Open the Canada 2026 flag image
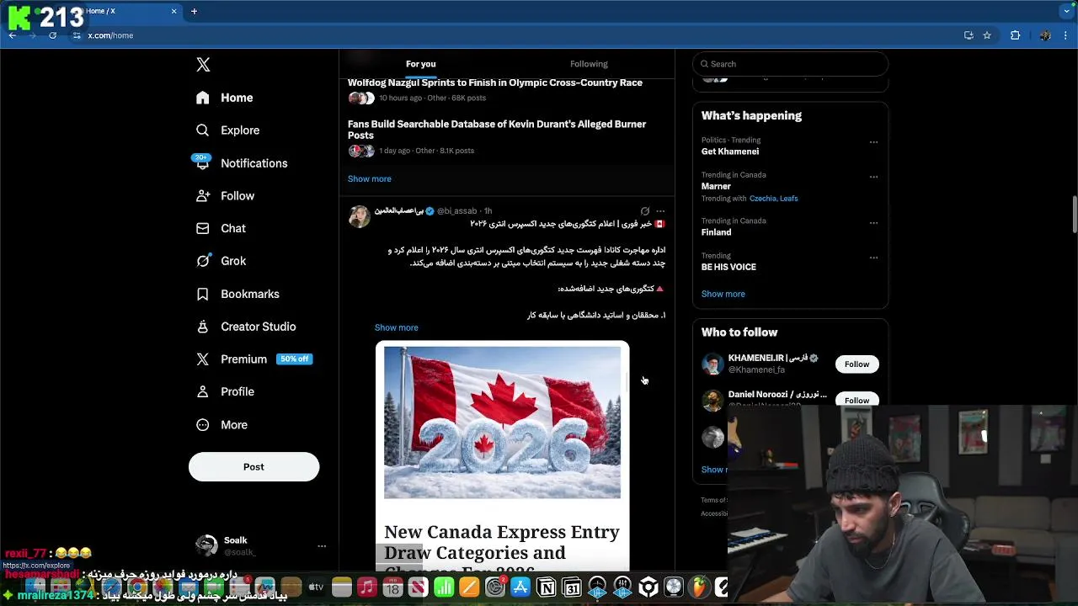This screenshot has width=1078, height=606. pos(503,423)
